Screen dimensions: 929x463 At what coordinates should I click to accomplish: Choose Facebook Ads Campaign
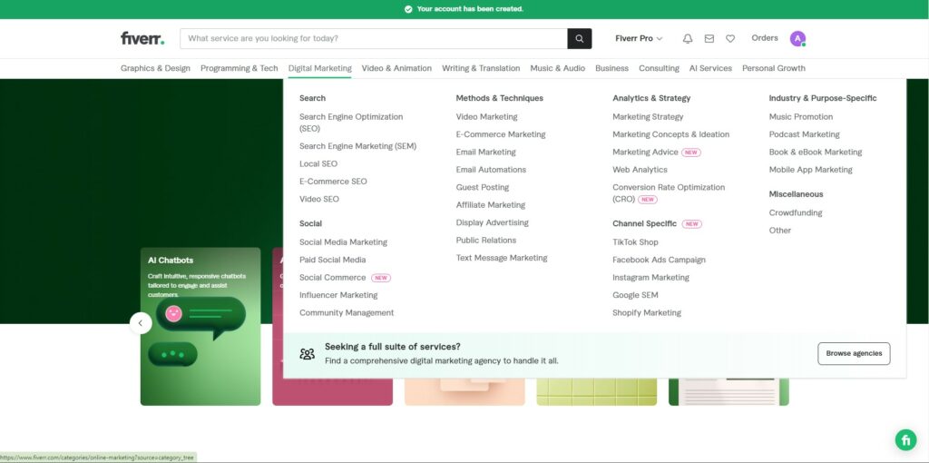(659, 260)
